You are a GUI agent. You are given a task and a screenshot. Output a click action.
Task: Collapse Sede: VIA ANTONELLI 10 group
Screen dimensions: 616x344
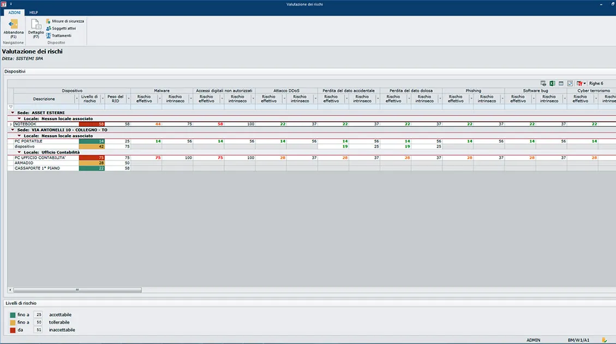tap(13, 130)
